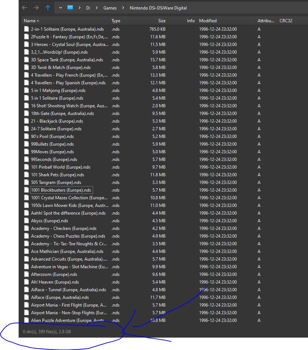Open the Games breadcrumb folder

click(110, 8)
